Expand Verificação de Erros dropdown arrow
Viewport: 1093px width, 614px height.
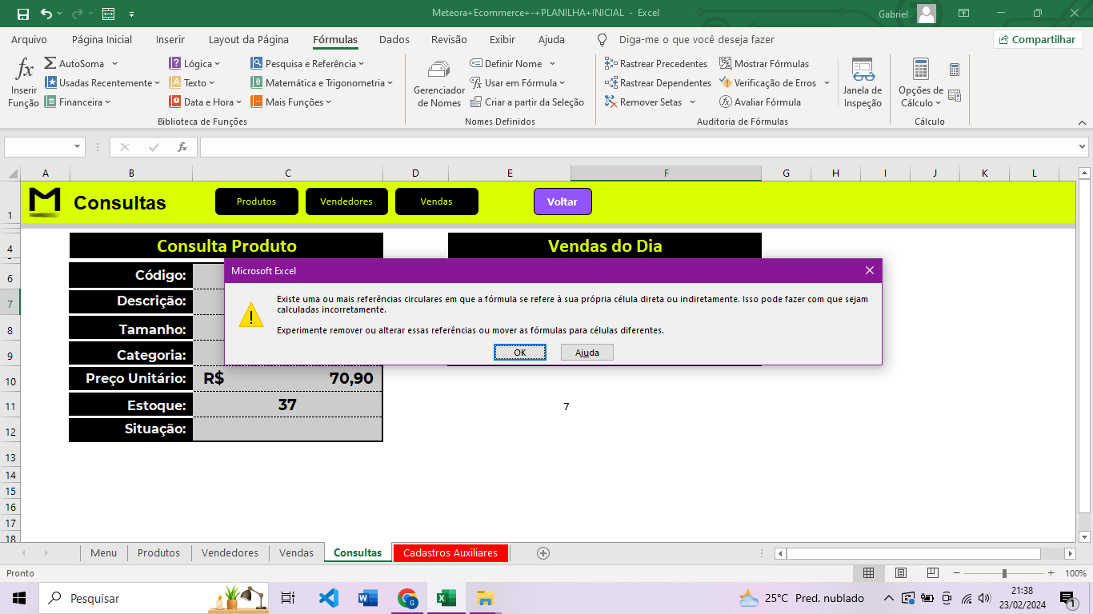pyautogui.click(x=827, y=83)
